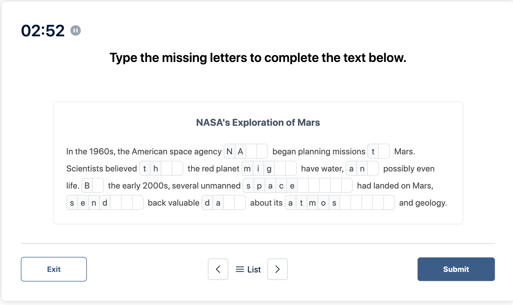Click the next navigation arrow
Viewport: 513px width, 305px height.
[x=277, y=269]
